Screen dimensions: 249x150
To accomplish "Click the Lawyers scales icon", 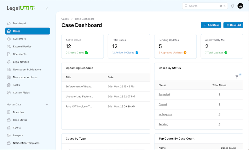I will (9, 135).
